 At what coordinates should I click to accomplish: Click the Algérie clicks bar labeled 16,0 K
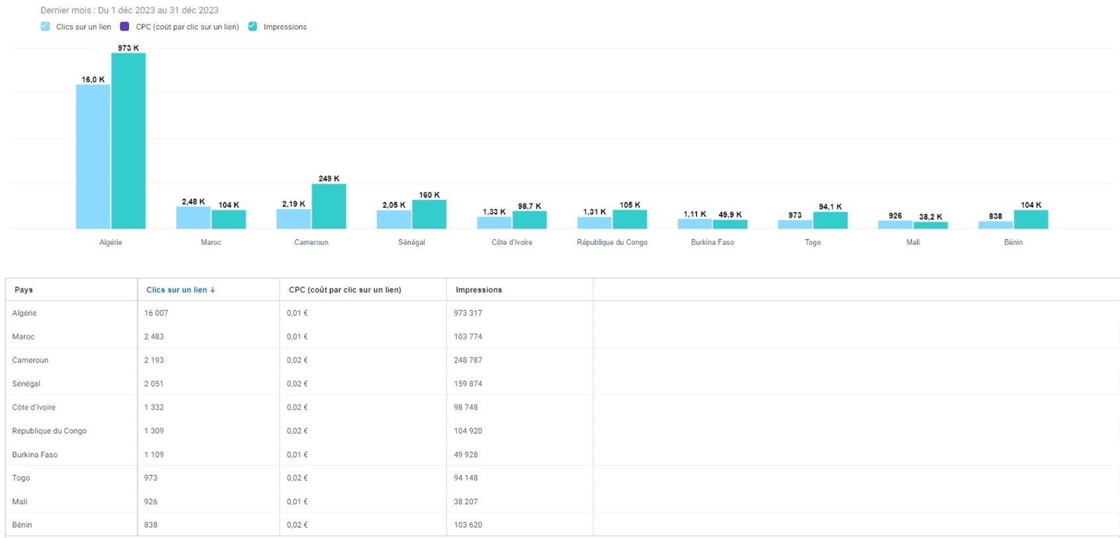[x=93, y=157]
